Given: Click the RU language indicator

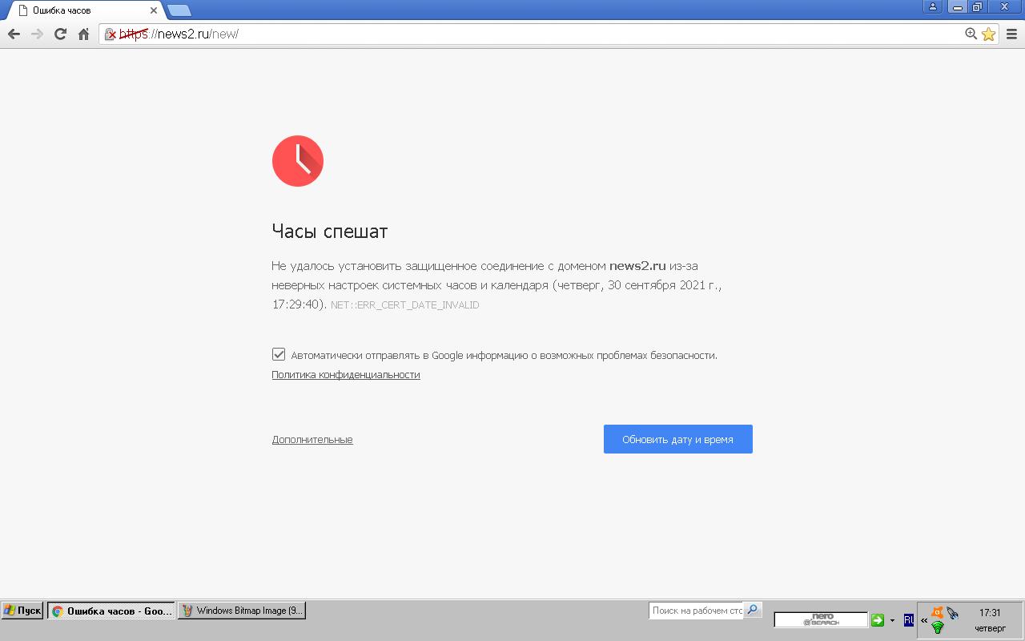Looking at the screenshot, I should tap(908, 619).
